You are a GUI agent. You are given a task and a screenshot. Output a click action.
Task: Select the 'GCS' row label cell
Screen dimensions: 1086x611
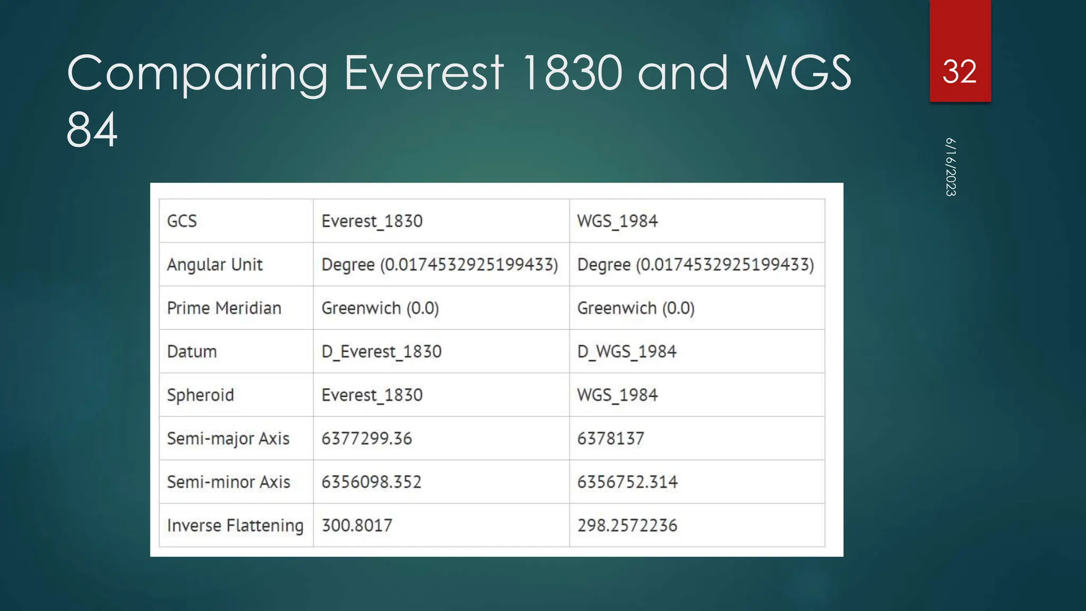click(x=237, y=221)
